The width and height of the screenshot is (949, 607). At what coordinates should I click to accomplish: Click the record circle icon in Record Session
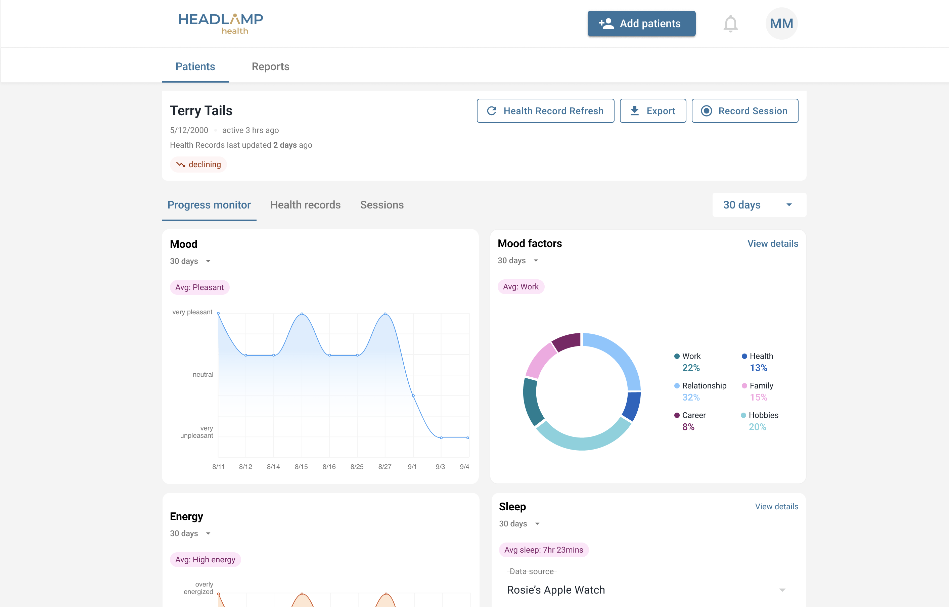pos(706,111)
